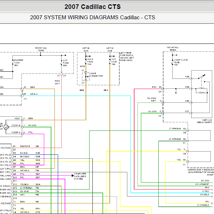Click the JOINT CONNECTOR label
Image resolution: width=214 pixels, height=214 pixels.
(x=96, y=75)
